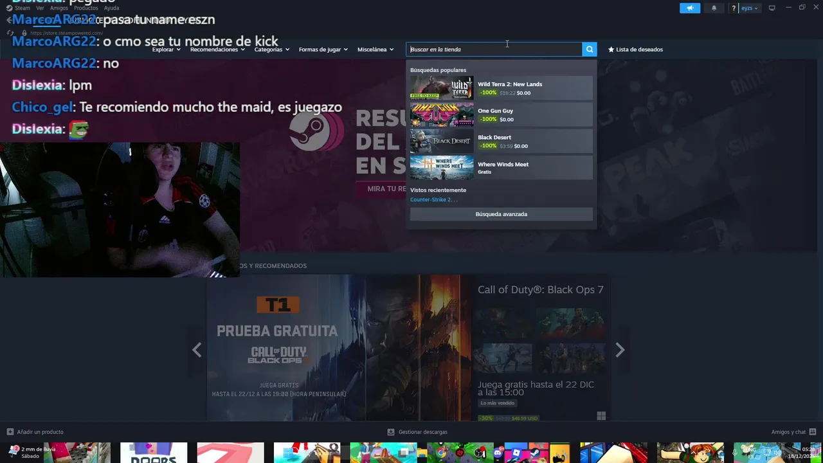
Task: Click the help question mark icon
Action: [734, 8]
